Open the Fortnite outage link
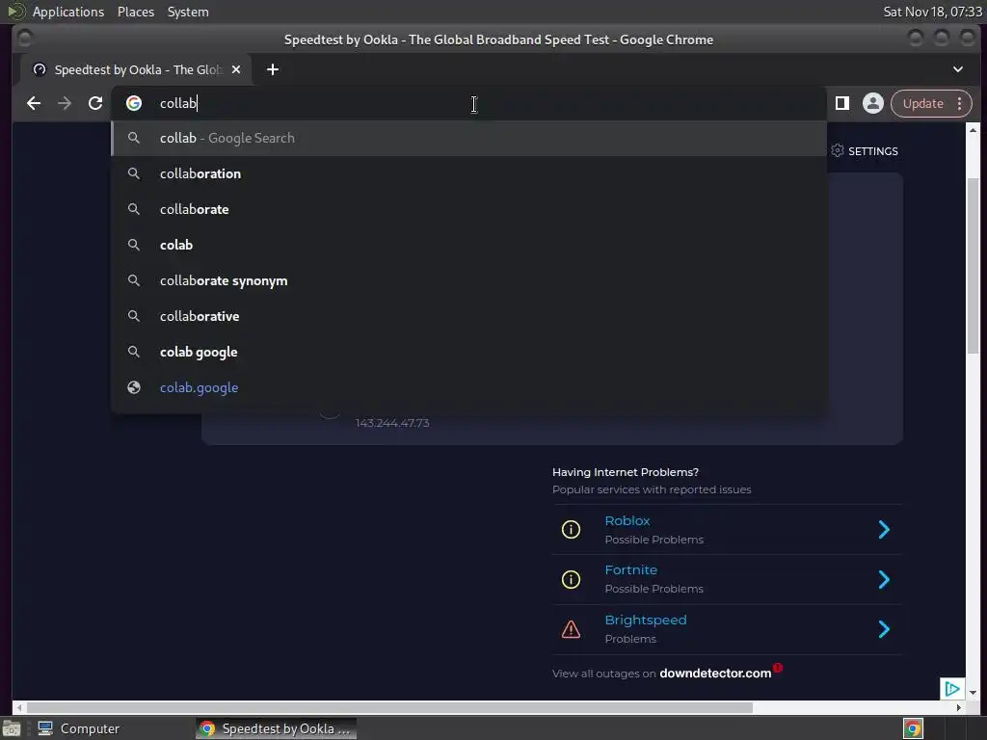 click(630, 570)
